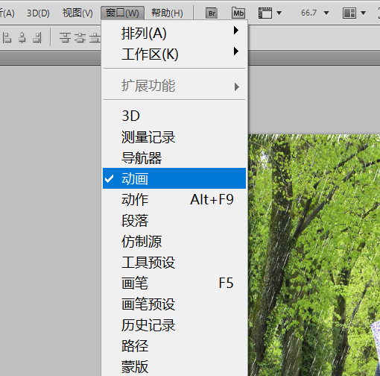Choose 动作 Alt+F9 menu entry

point(174,199)
